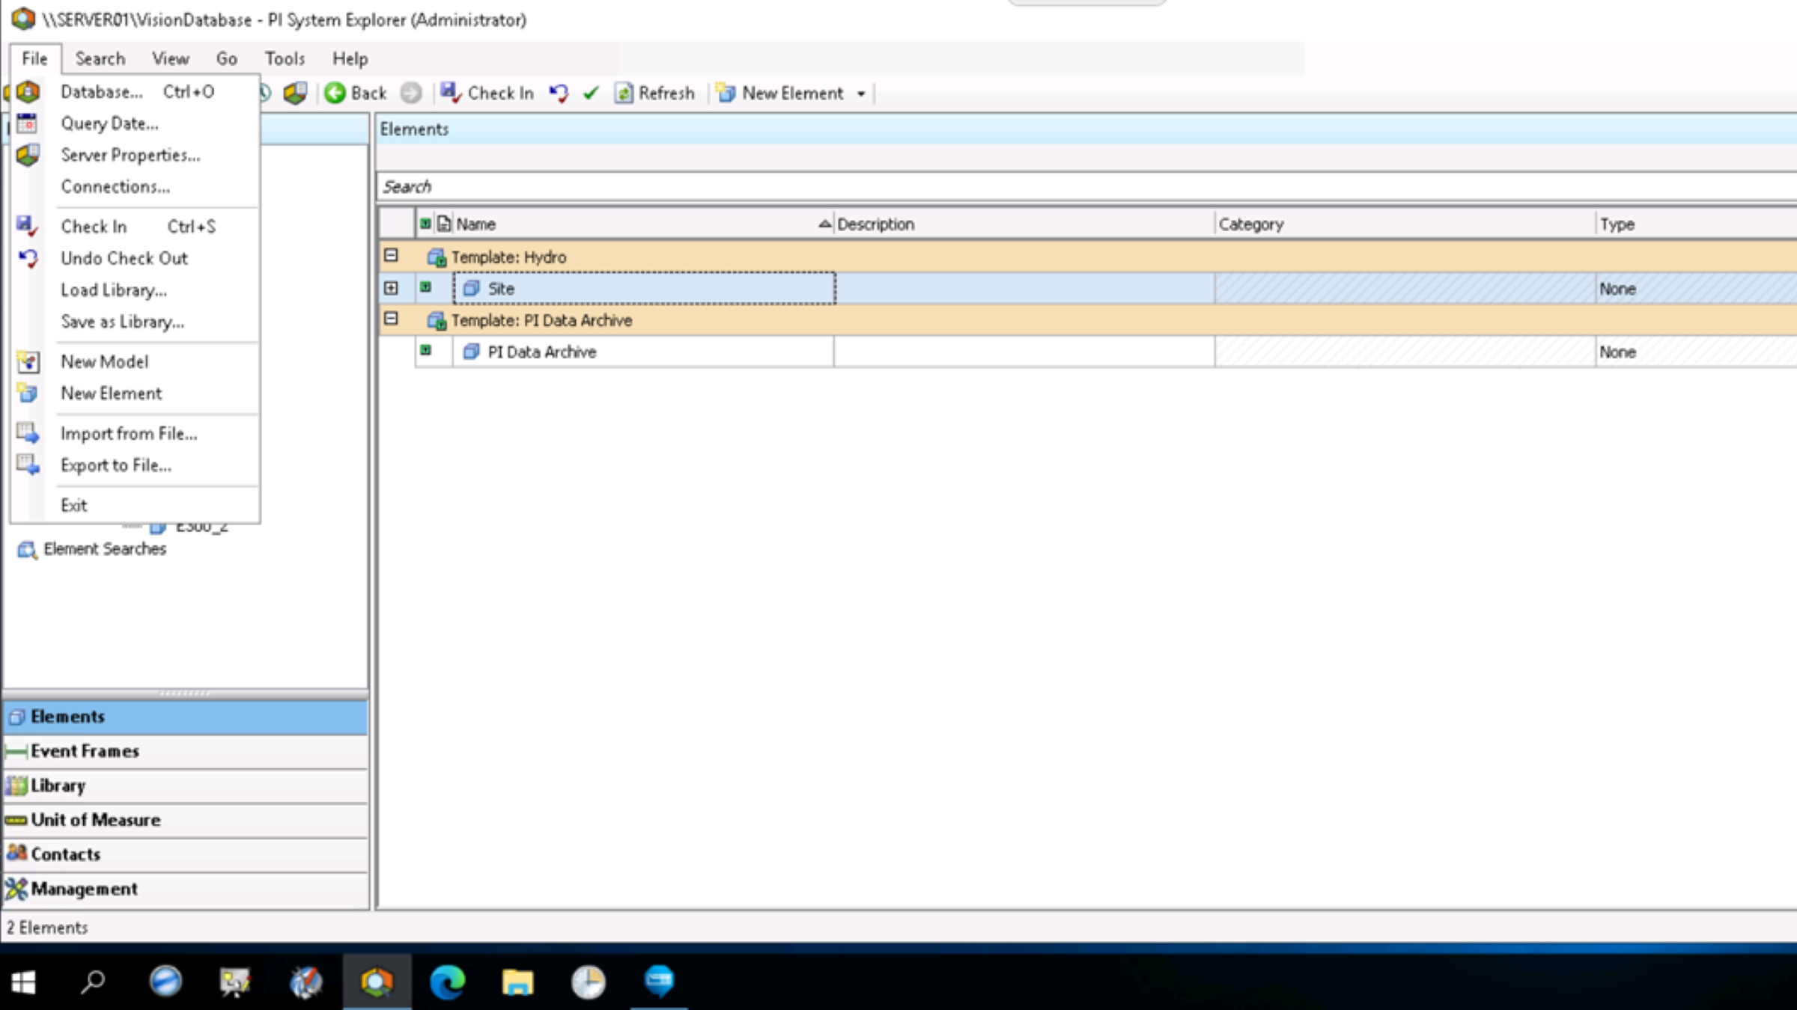Toggle the Site element checkbox

coord(426,287)
